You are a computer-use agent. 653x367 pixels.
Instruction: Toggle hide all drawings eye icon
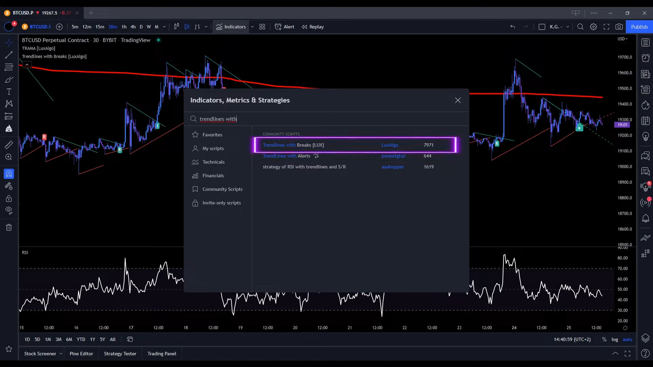(x=9, y=211)
